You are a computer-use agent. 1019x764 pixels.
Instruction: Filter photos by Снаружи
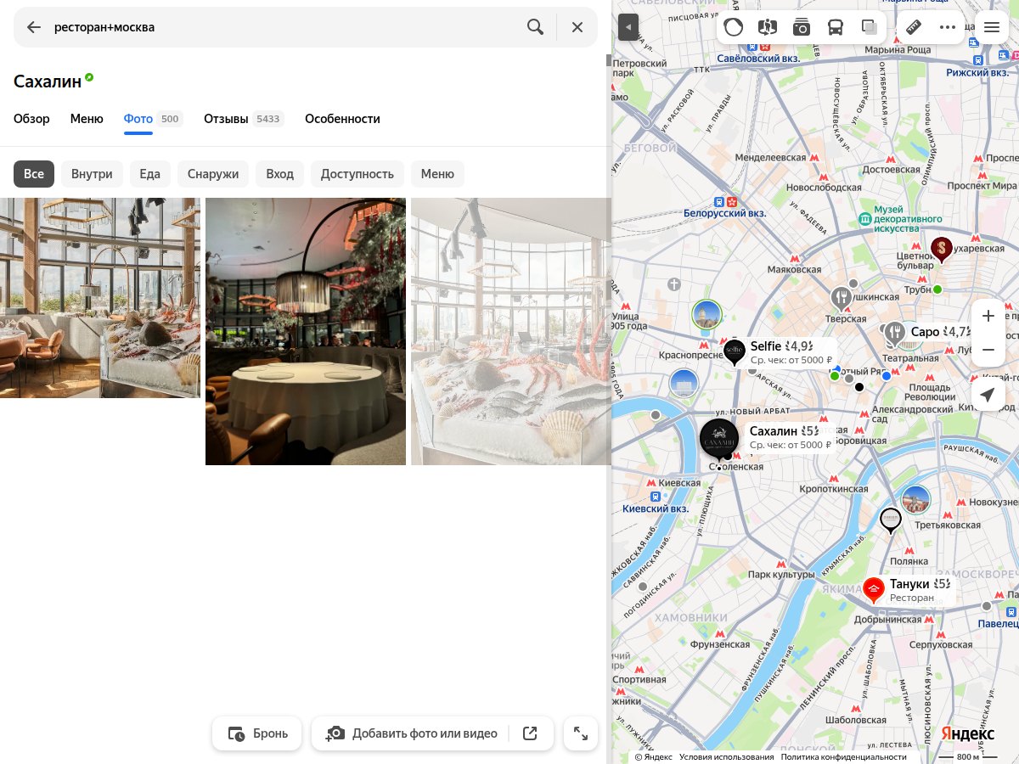(213, 174)
